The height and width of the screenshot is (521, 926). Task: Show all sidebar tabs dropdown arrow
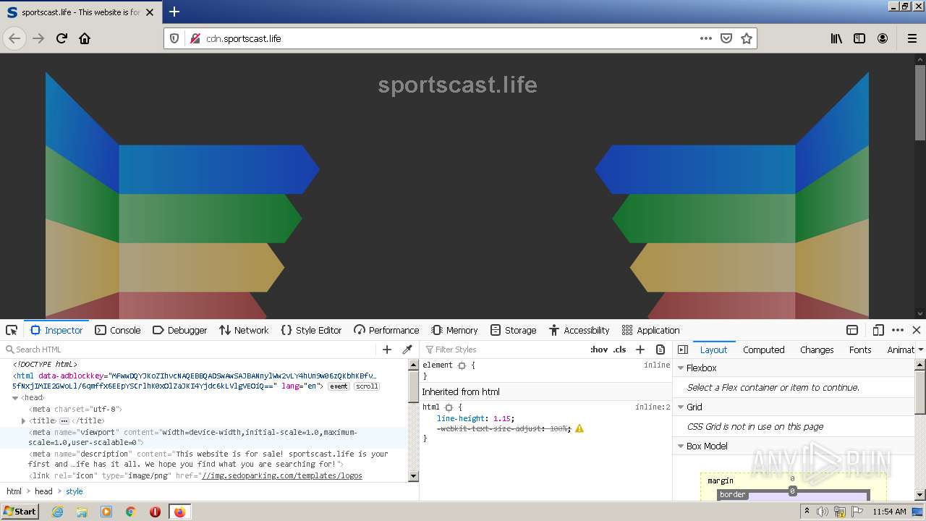(920, 350)
